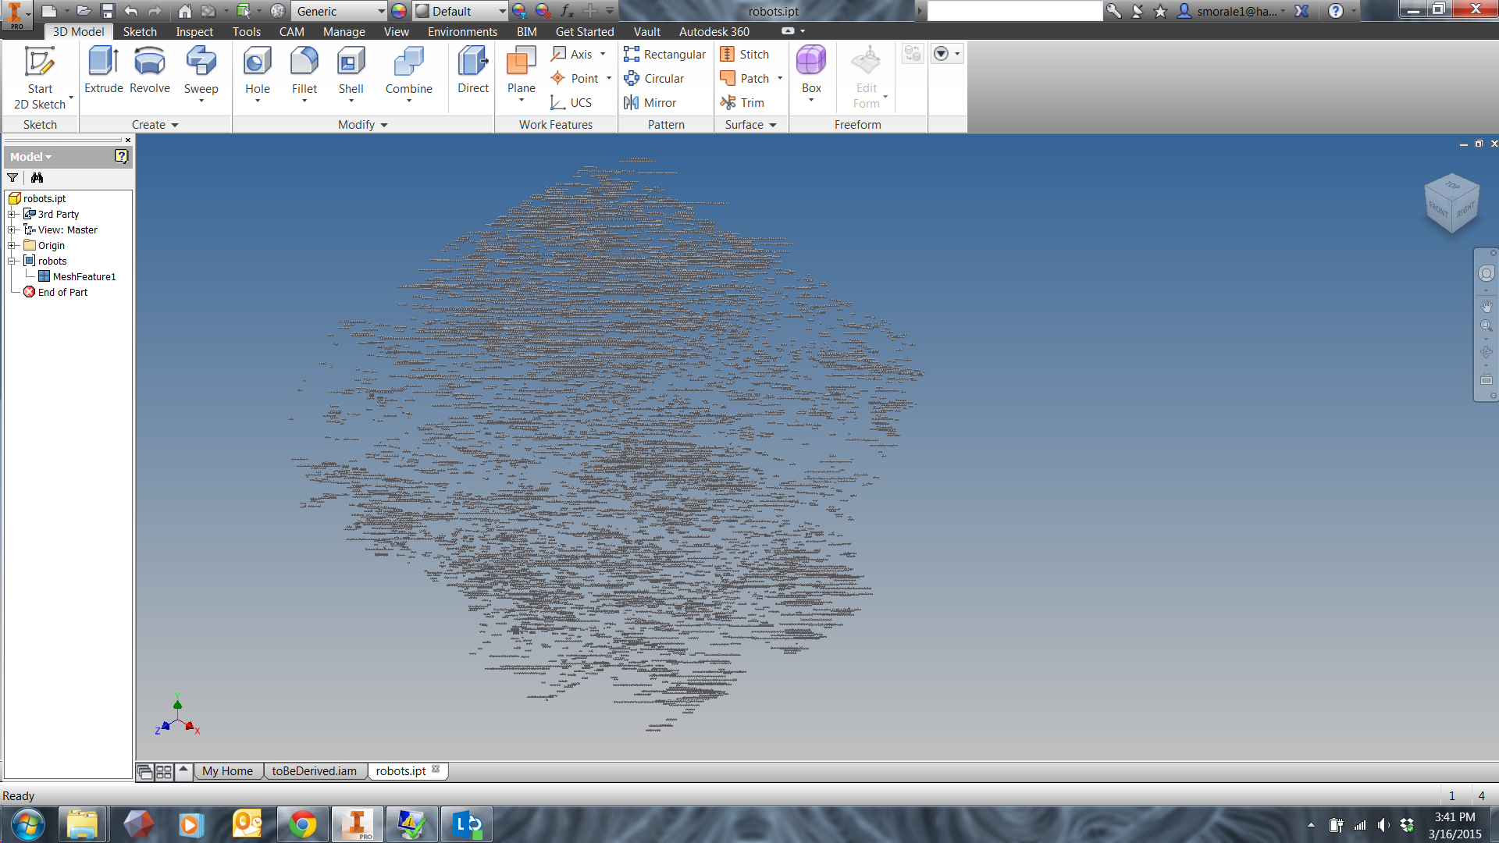Screen dimensions: 1499x843
Task: Click the search input field in title bar
Action: pyautogui.click(x=1014, y=11)
